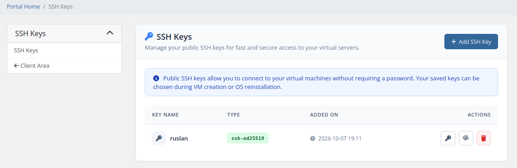The image size is (517, 168).
Task: Click the Add SSH Key button
Action: click(471, 42)
